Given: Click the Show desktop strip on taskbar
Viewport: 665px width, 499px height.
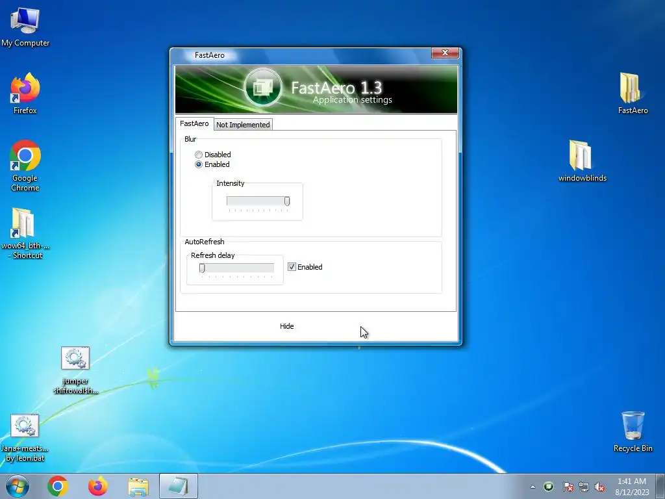Looking at the screenshot, I should click(x=660, y=486).
